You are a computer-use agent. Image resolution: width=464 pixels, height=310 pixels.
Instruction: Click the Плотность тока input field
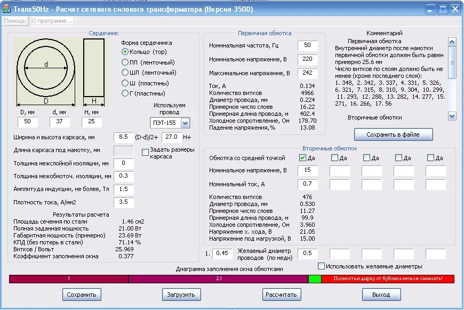tap(123, 203)
